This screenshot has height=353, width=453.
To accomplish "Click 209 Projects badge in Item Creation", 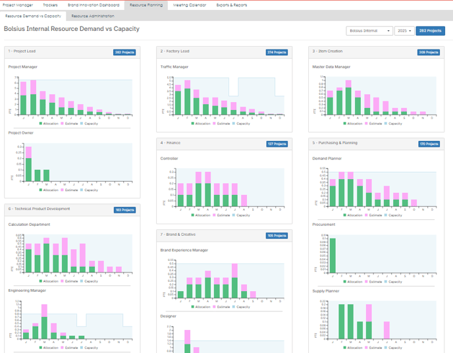I will pyautogui.click(x=429, y=52).
